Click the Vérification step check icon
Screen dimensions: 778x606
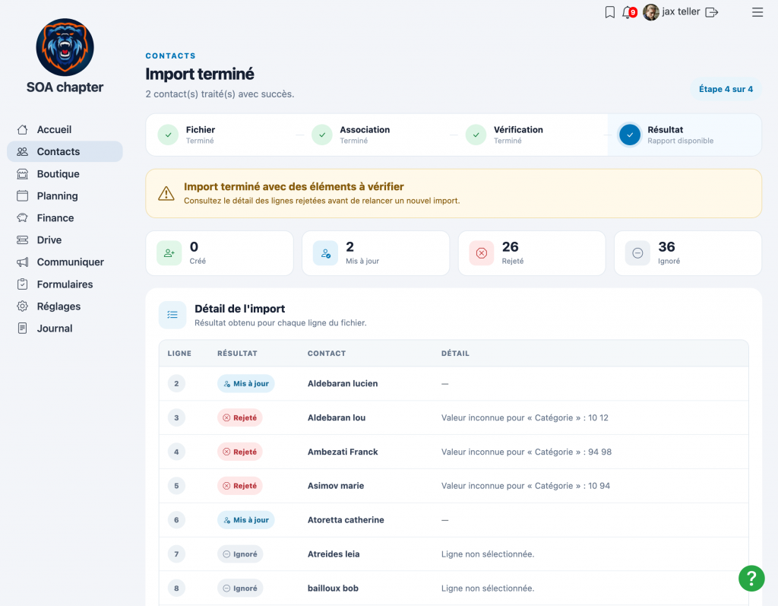[x=476, y=135]
